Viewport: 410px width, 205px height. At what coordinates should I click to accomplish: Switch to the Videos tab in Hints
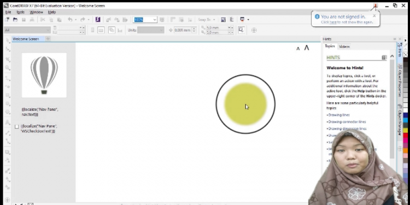[x=344, y=46]
